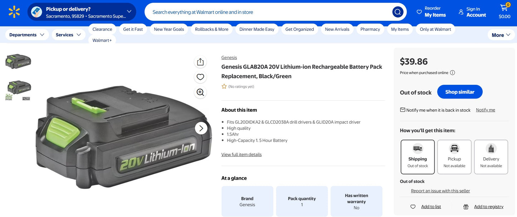
Task: Click the share product icon
Action: click(x=200, y=61)
